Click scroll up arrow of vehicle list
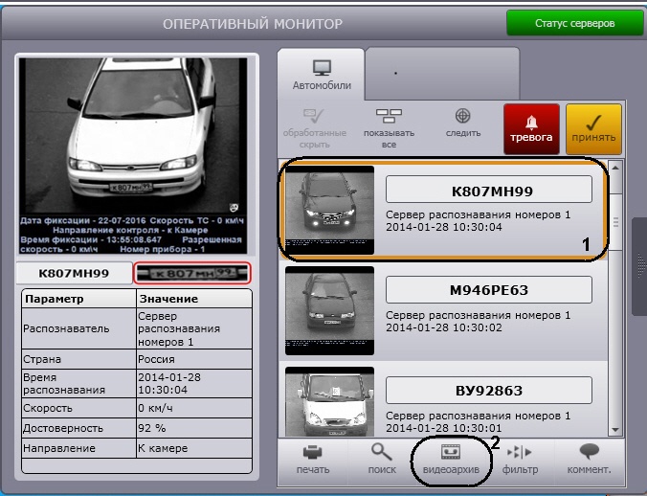647x496 pixels. 616,167
